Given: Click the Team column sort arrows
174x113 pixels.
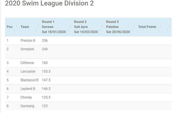Looking at the screenshot, I should click(x=37, y=28).
